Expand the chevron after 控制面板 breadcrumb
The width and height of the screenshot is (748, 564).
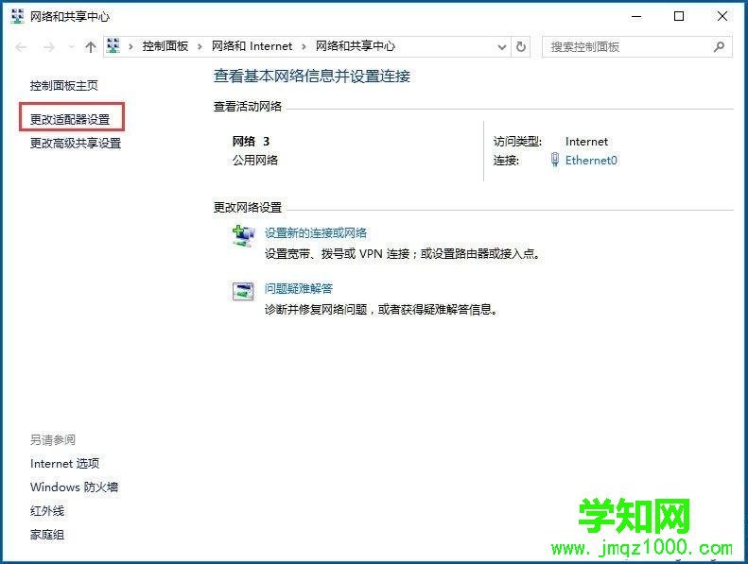tap(200, 46)
